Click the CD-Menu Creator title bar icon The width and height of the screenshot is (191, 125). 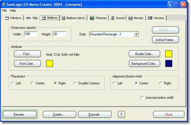click(4, 5)
